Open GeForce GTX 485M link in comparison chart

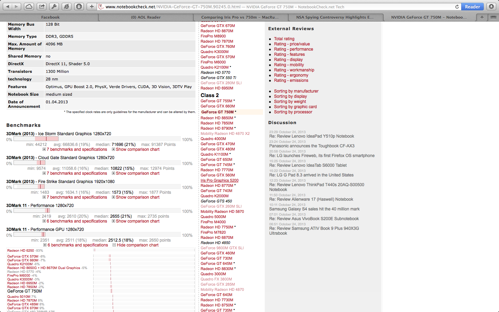tap(23, 304)
